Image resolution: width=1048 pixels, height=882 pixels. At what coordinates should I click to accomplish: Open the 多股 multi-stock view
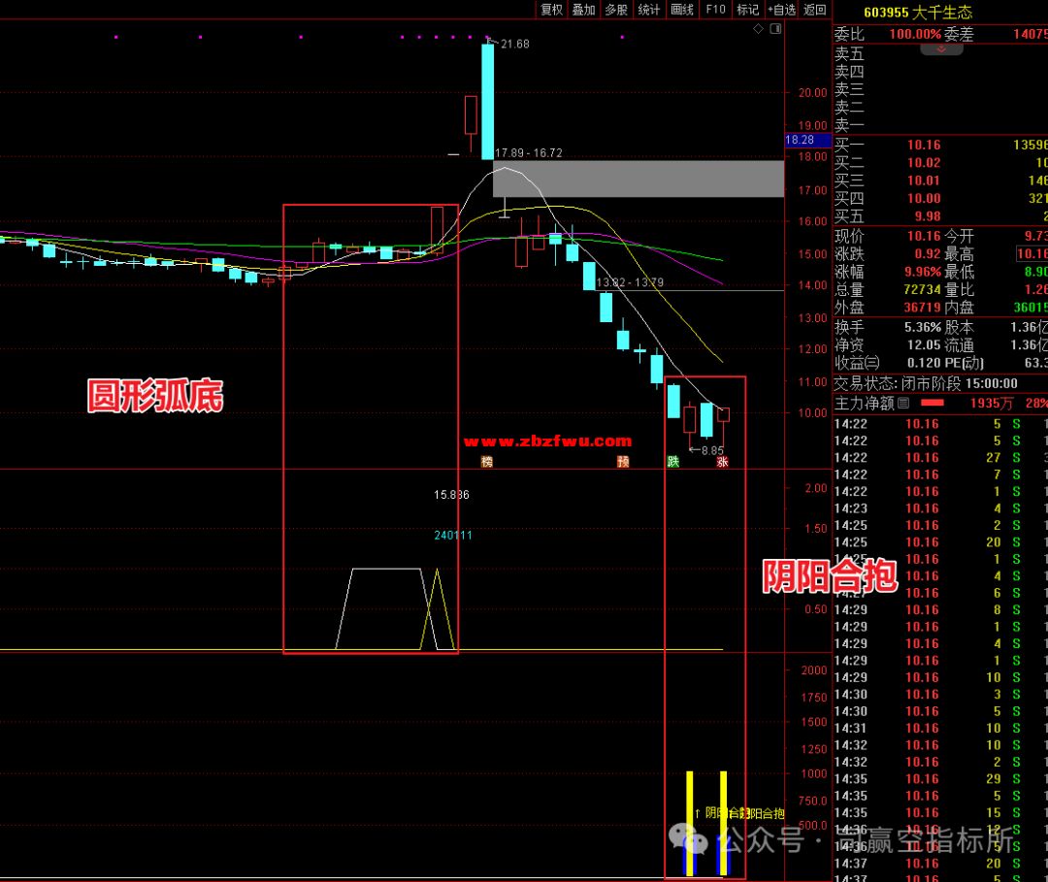(x=616, y=10)
